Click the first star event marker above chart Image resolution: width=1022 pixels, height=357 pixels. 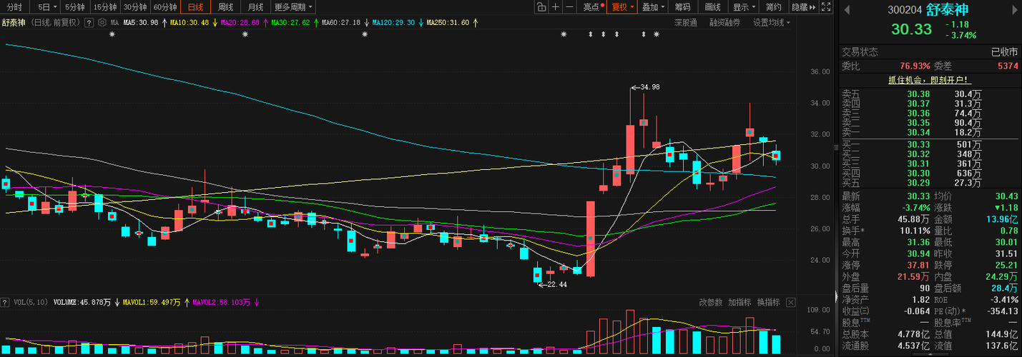pos(112,34)
